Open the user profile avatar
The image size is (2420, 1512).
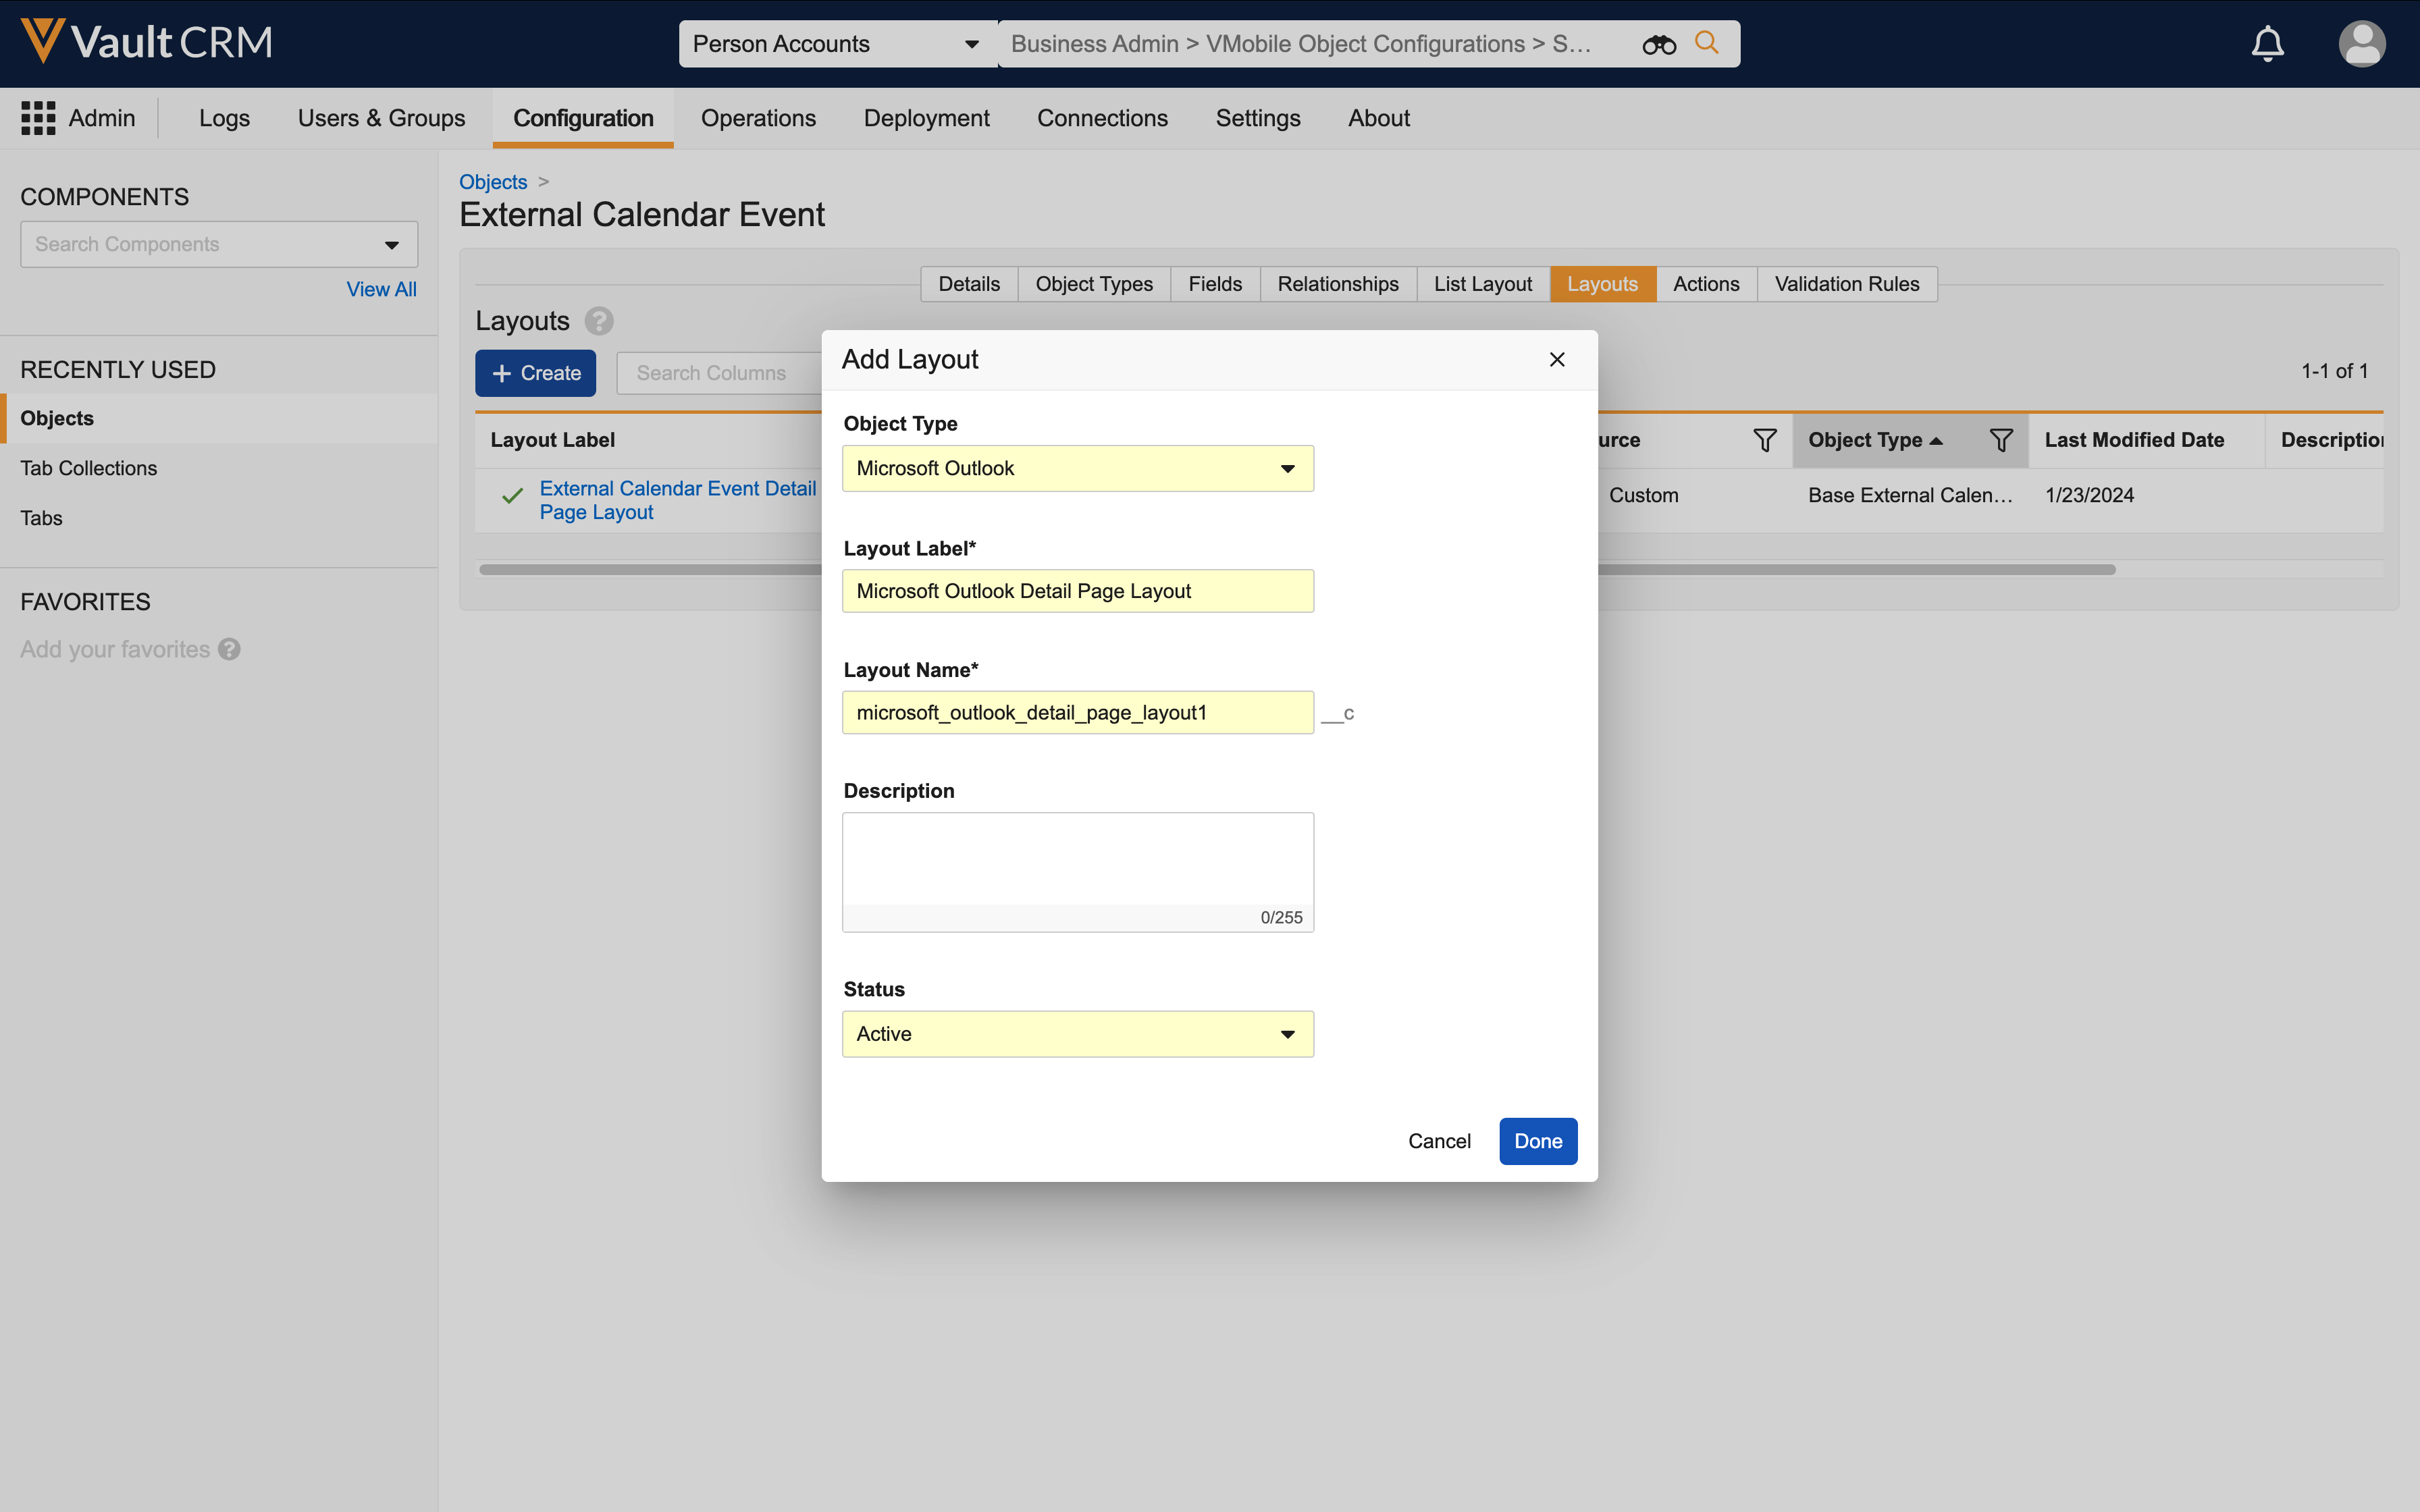2361,44
